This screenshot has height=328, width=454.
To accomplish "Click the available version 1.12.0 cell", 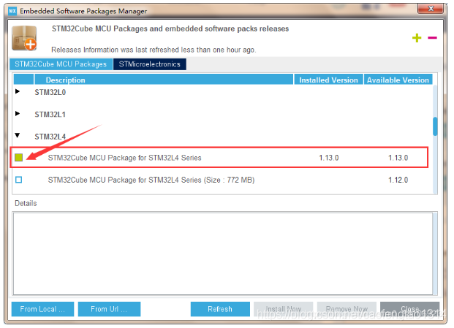I will tap(398, 180).
